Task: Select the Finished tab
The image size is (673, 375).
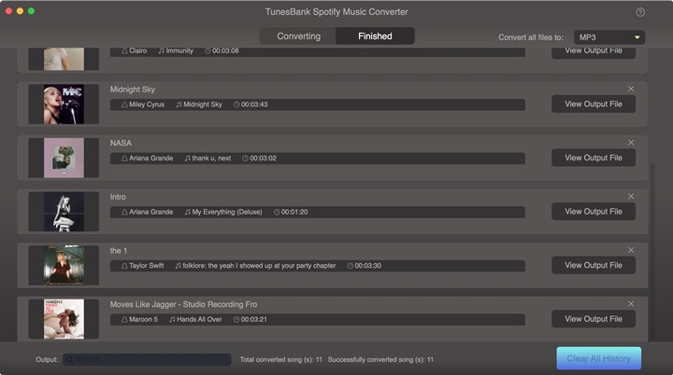Action: pos(375,36)
